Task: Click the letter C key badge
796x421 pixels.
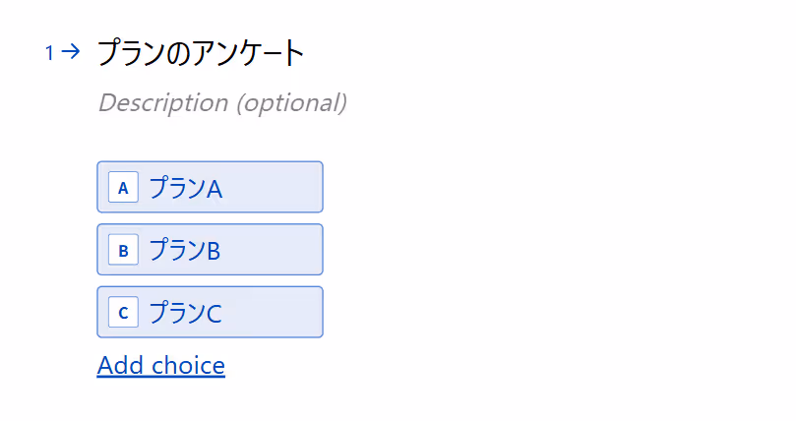Action: (123, 312)
